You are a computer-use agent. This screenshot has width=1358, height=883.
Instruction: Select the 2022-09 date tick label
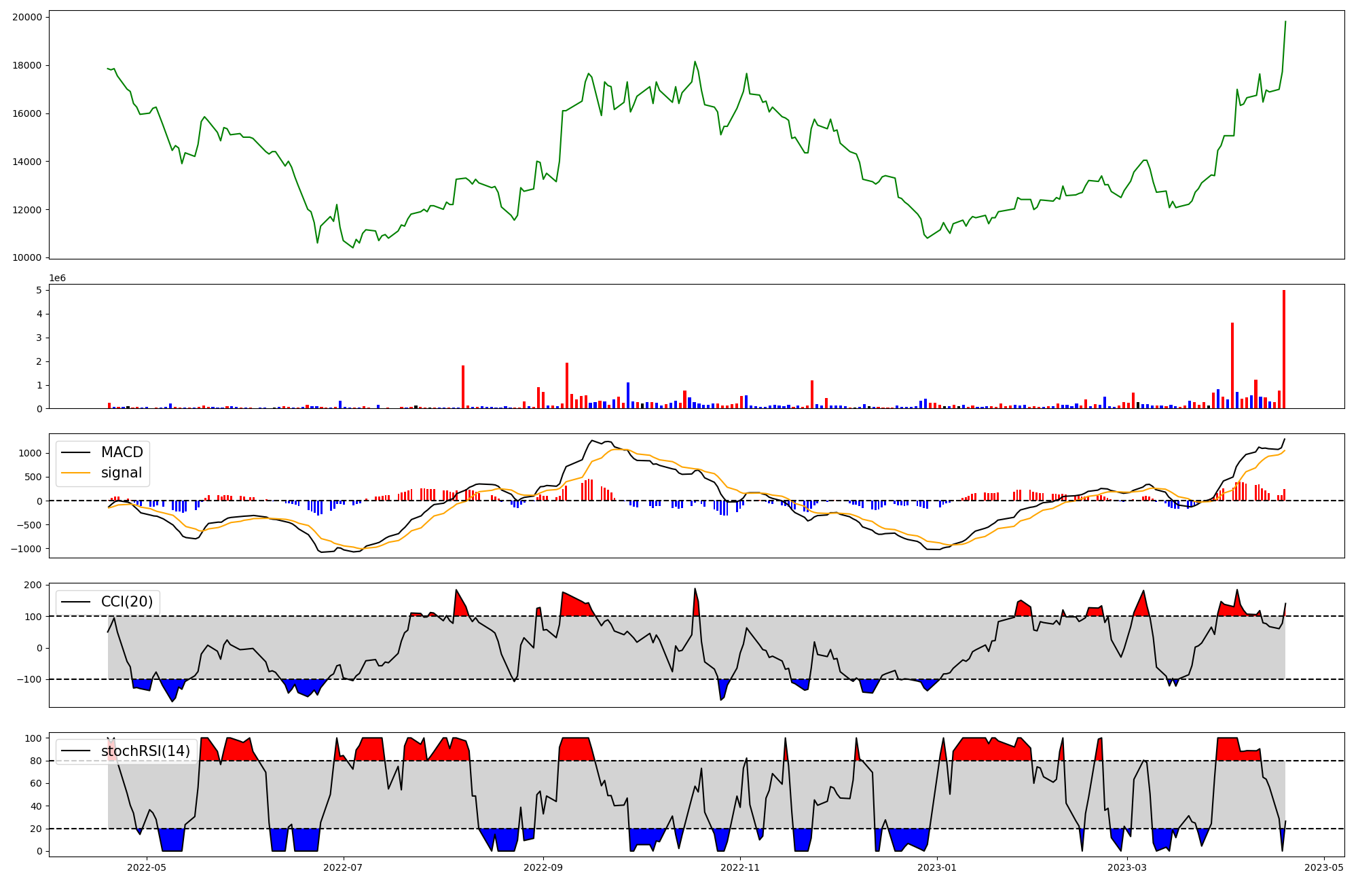(543, 867)
